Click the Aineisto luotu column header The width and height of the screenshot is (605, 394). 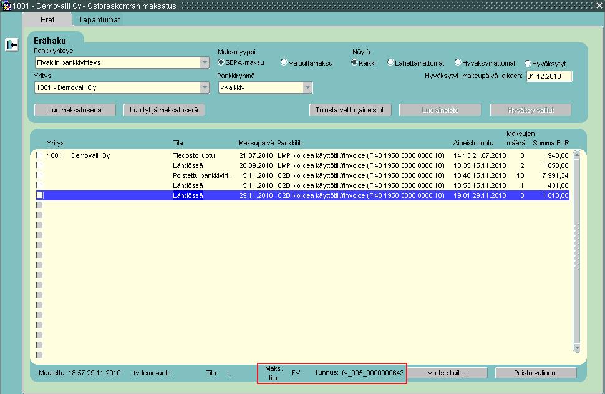point(473,144)
